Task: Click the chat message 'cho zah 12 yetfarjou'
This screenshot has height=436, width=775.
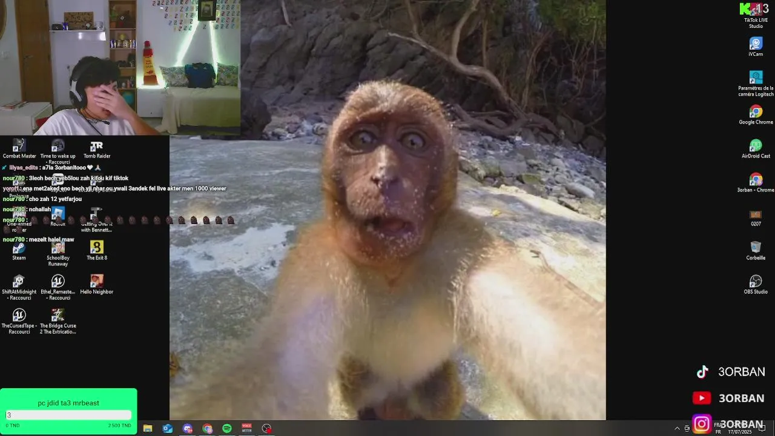Action: (x=42, y=199)
